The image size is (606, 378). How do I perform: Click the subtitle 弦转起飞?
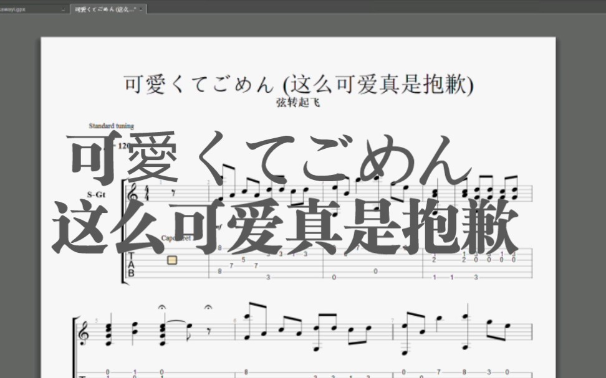point(298,102)
